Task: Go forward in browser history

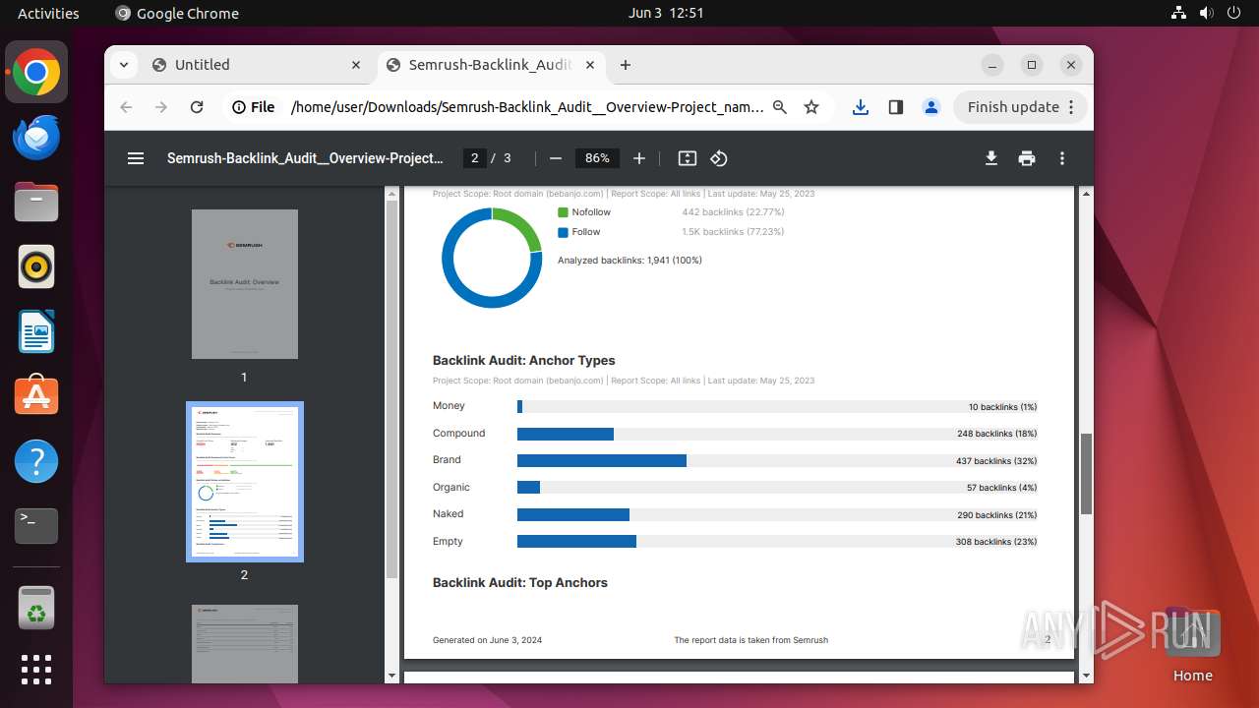Action: click(161, 107)
